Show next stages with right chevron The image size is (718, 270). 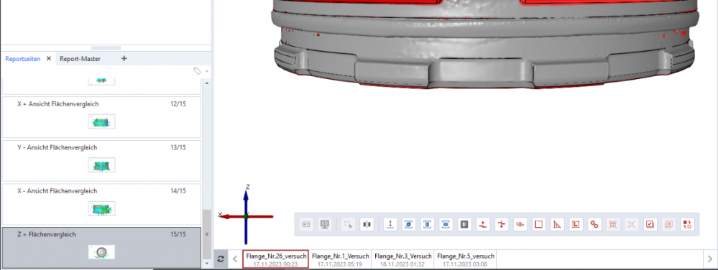[x=710, y=259]
